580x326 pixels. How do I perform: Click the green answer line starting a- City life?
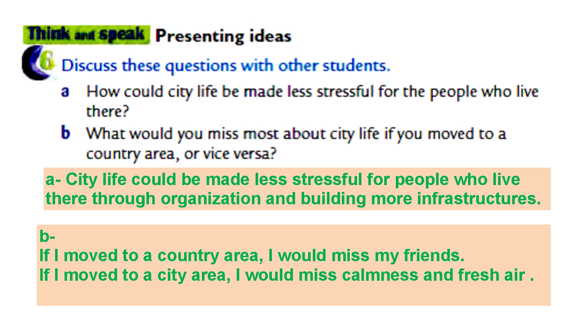pyautogui.click(x=283, y=180)
